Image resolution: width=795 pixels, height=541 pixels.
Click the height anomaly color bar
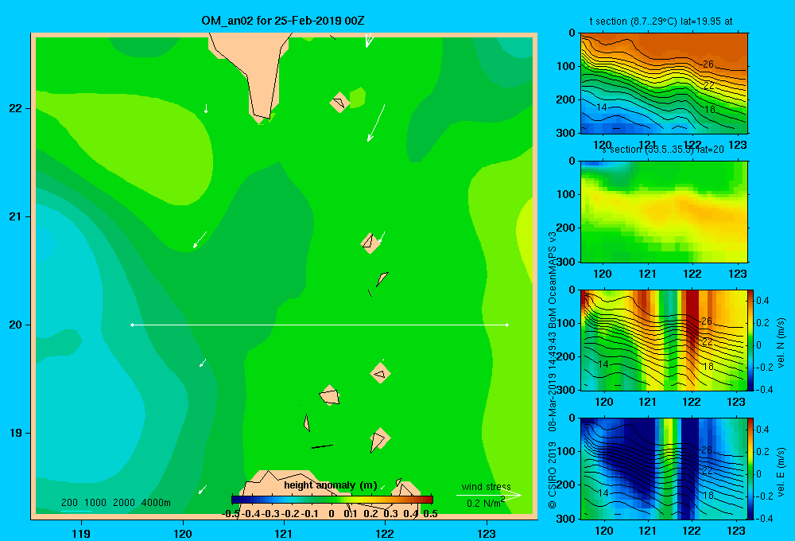332,500
